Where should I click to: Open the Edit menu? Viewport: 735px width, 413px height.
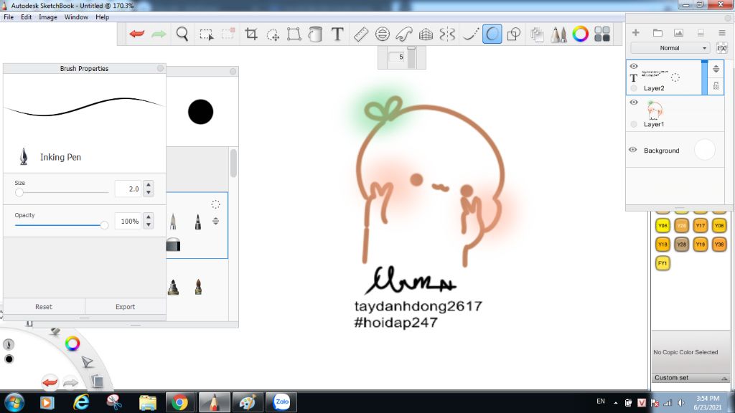tap(27, 17)
